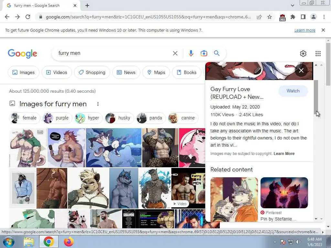The height and width of the screenshot is (248, 331).
Task: Switch to the Books filter tab
Action: click(187, 72)
